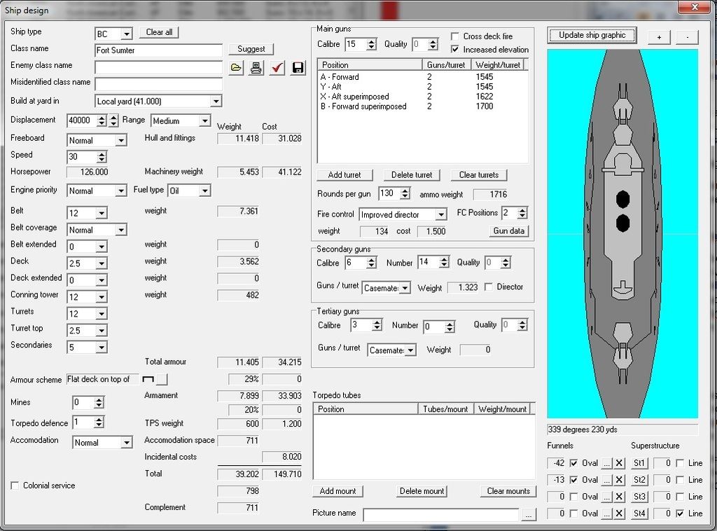Close the Ship design window
Image resolution: width=717 pixels, height=531 pixels.
tap(695, 6)
